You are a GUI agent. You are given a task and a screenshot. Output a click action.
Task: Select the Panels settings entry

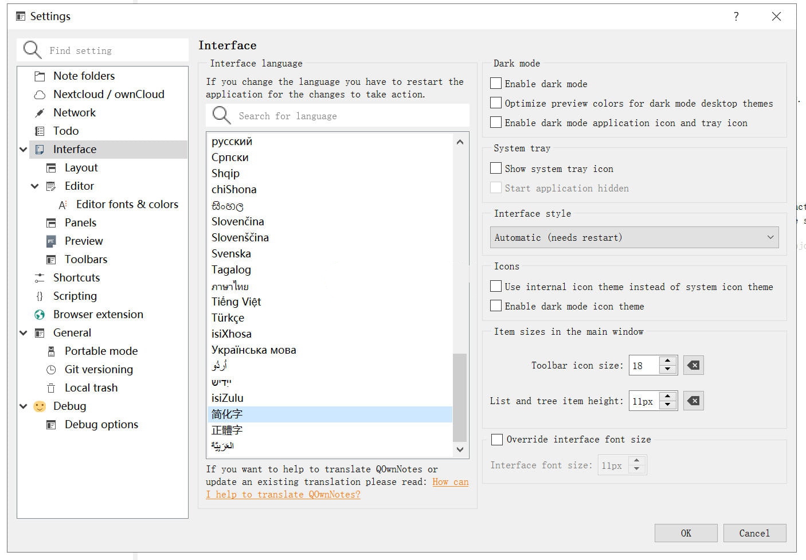coord(80,222)
